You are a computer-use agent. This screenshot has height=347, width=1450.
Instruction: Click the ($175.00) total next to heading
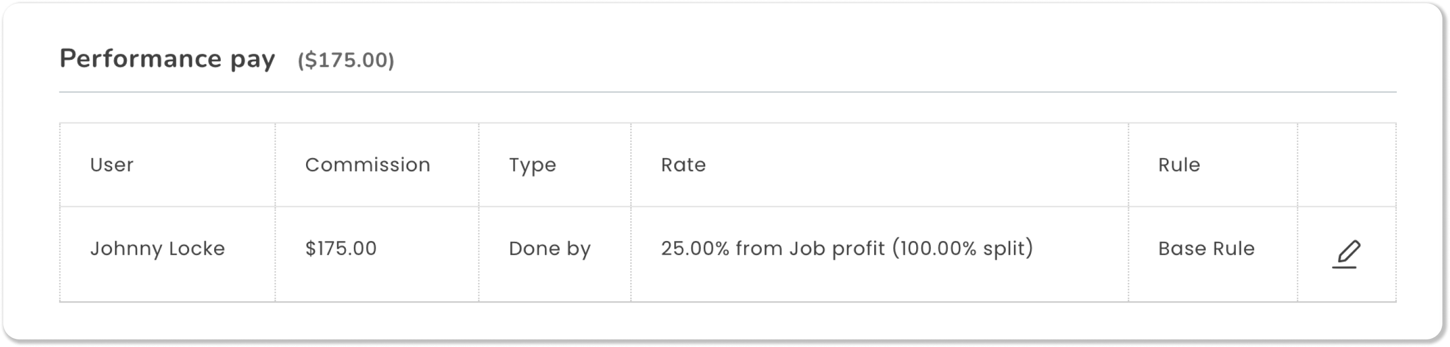[x=346, y=60]
